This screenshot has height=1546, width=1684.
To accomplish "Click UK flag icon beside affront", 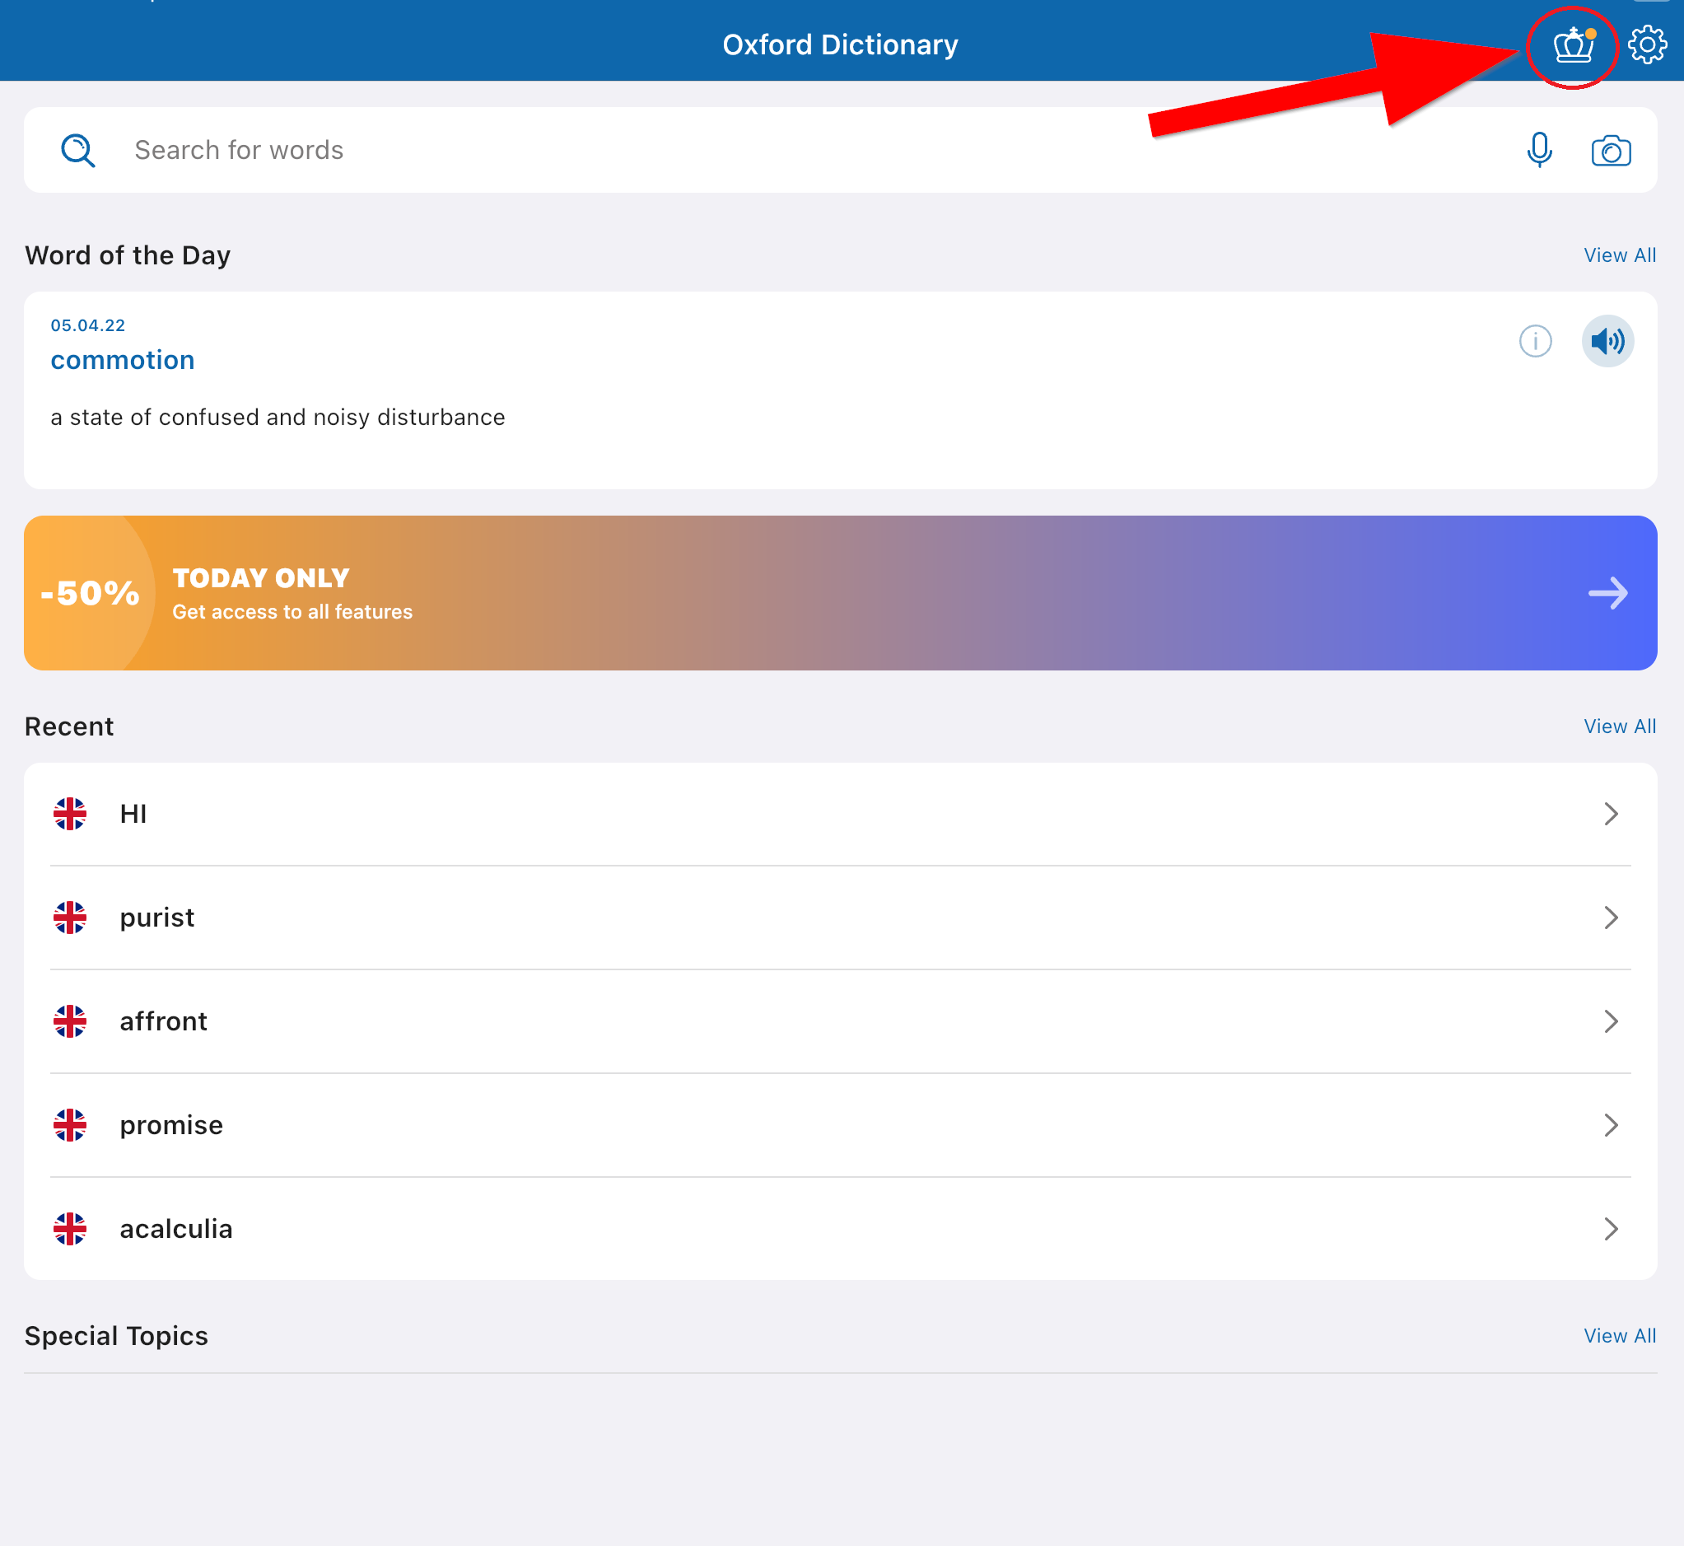I will [x=70, y=1021].
